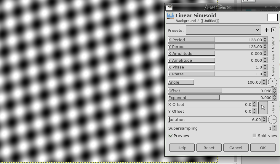Click the Linear Sinusoid filter icon

click(170, 16)
